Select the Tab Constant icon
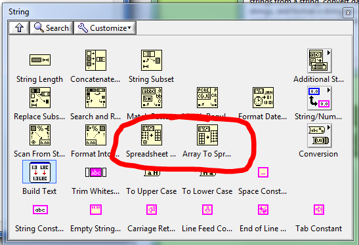 pyautogui.click(x=319, y=210)
